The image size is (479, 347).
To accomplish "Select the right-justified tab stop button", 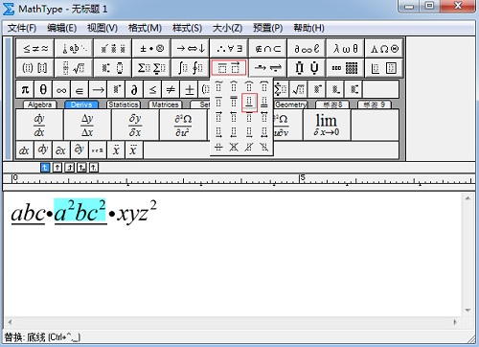I will [69, 168].
